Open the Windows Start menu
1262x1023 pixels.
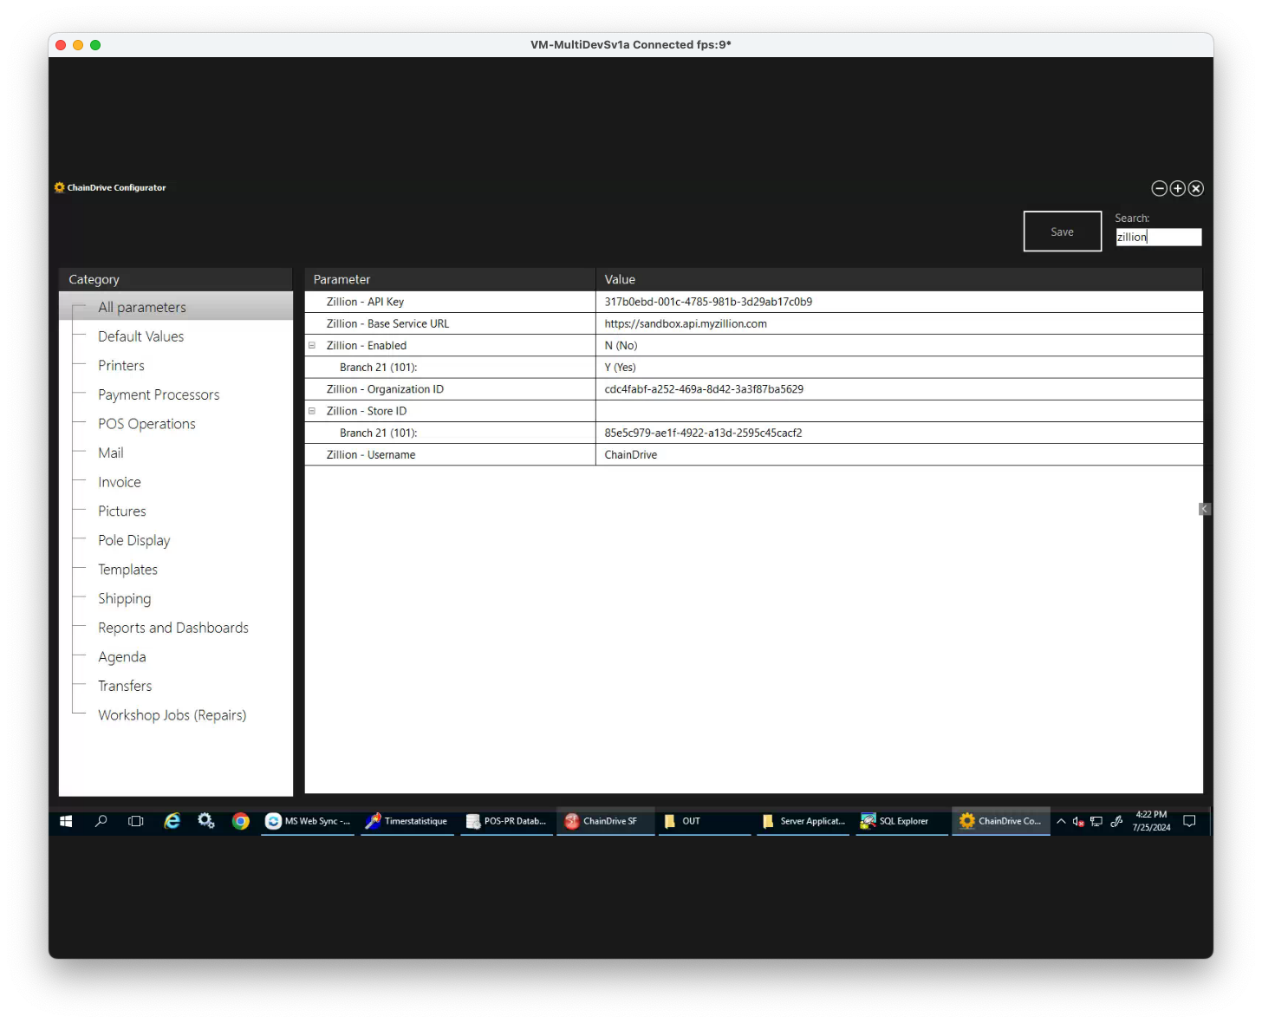[x=66, y=821]
